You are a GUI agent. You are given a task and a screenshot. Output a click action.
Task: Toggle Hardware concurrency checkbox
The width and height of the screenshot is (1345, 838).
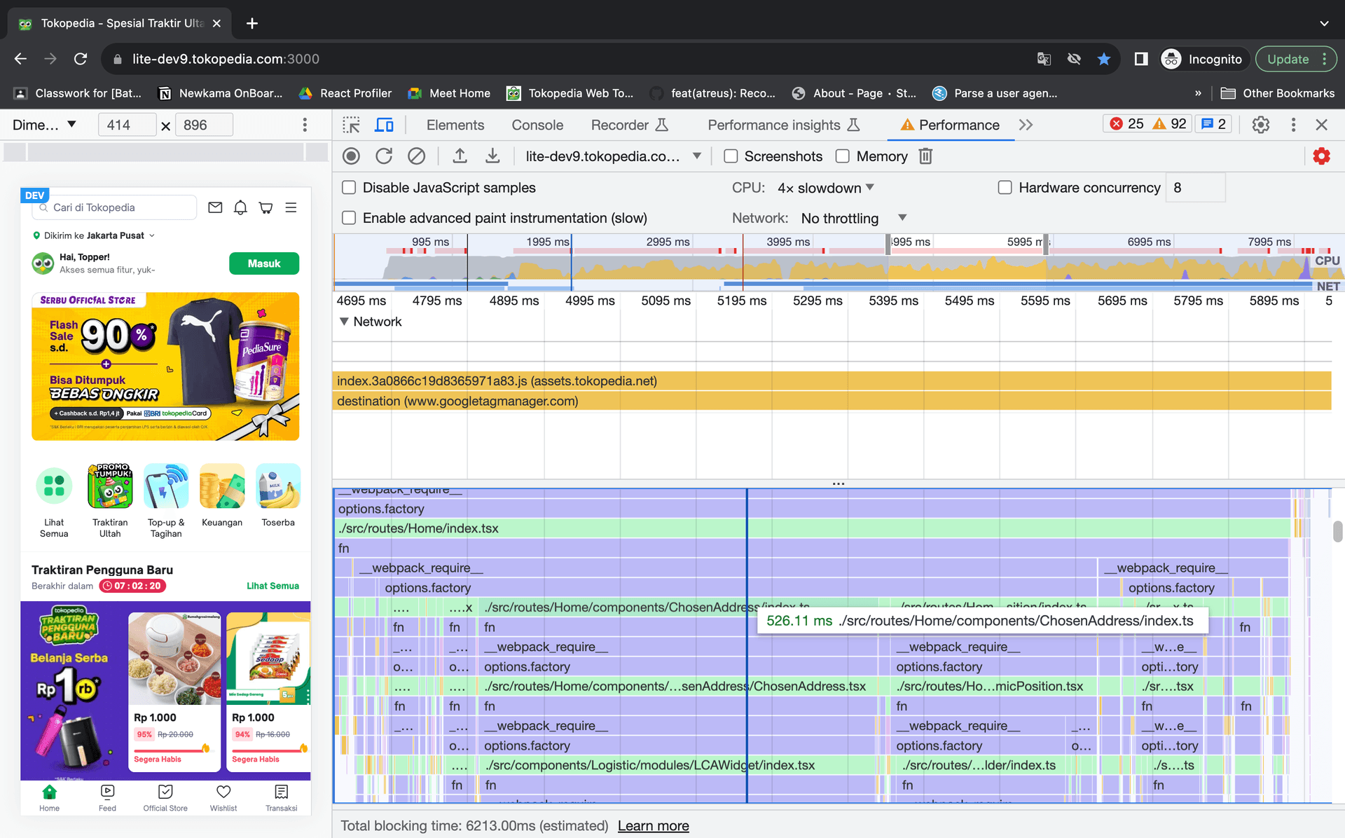tap(1005, 188)
